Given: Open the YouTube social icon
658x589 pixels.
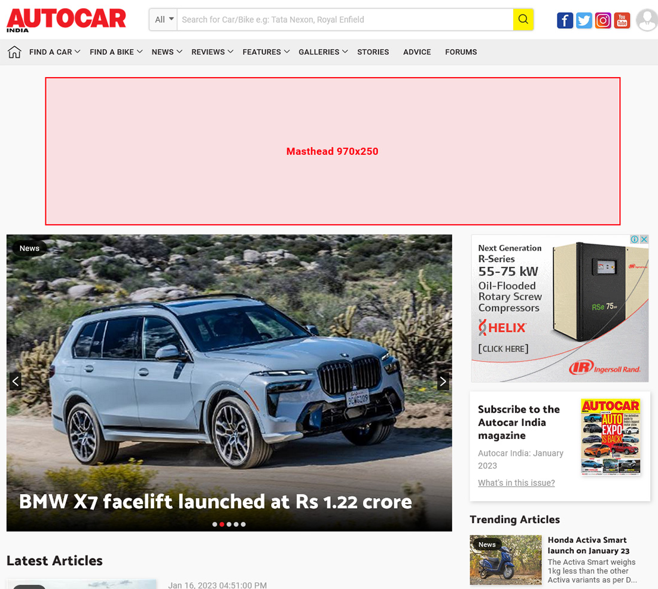Looking at the screenshot, I should click(x=622, y=20).
